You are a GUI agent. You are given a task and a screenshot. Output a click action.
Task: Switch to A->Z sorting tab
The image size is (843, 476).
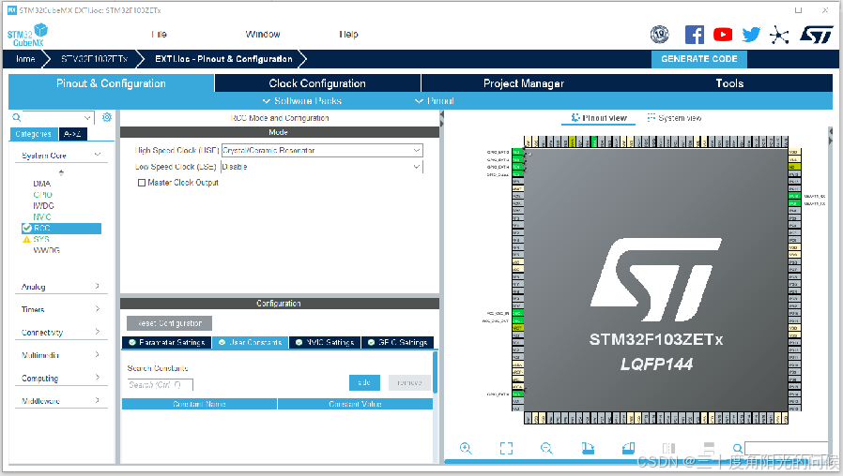coord(72,134)
